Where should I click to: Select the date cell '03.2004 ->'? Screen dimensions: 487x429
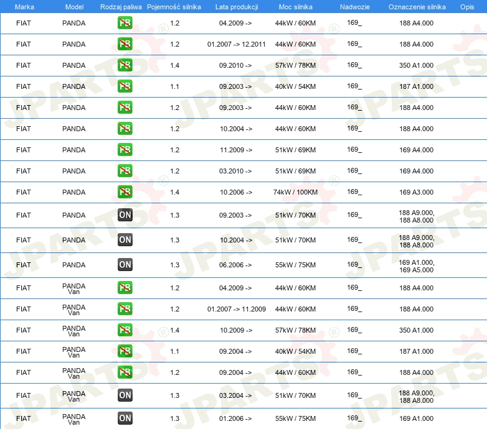coord(235,395)
